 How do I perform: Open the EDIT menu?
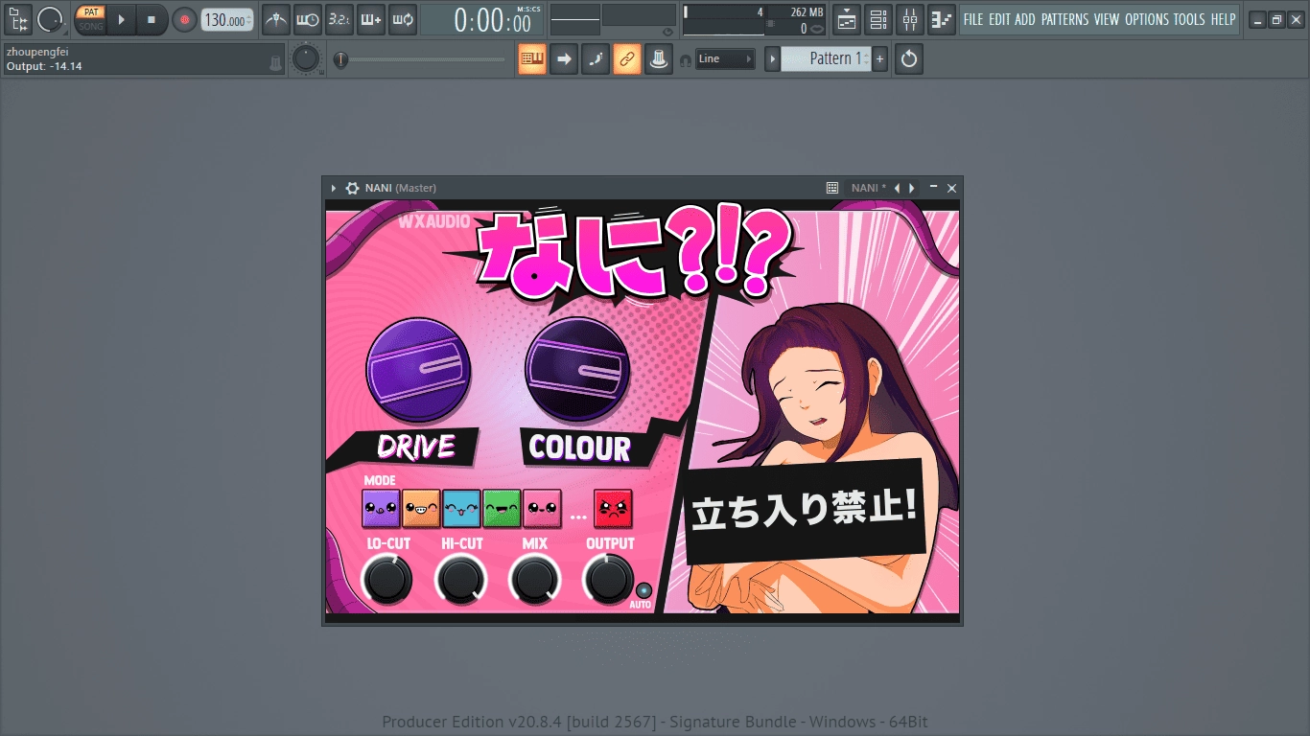[999, 19]
